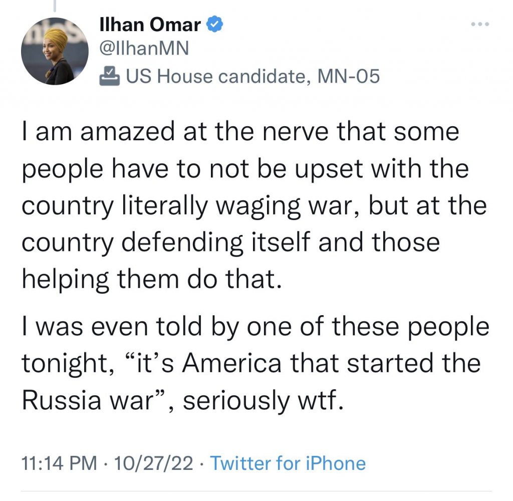The width and height of the screenshot is (513, 501).
Task: Click the 11:14 PM timestamp
Action: [59, 463]
